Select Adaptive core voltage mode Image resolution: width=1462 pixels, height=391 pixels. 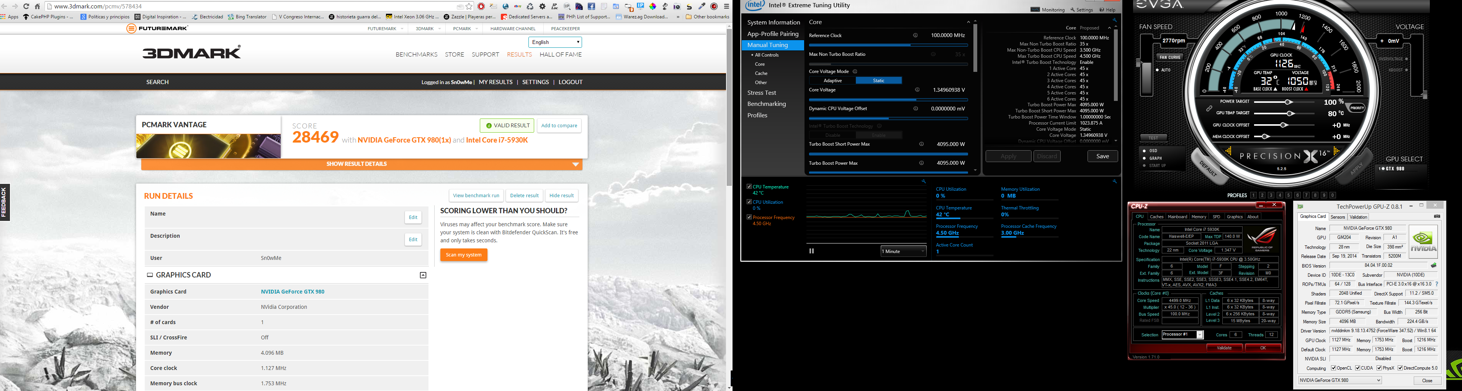(x=832, y=81)
